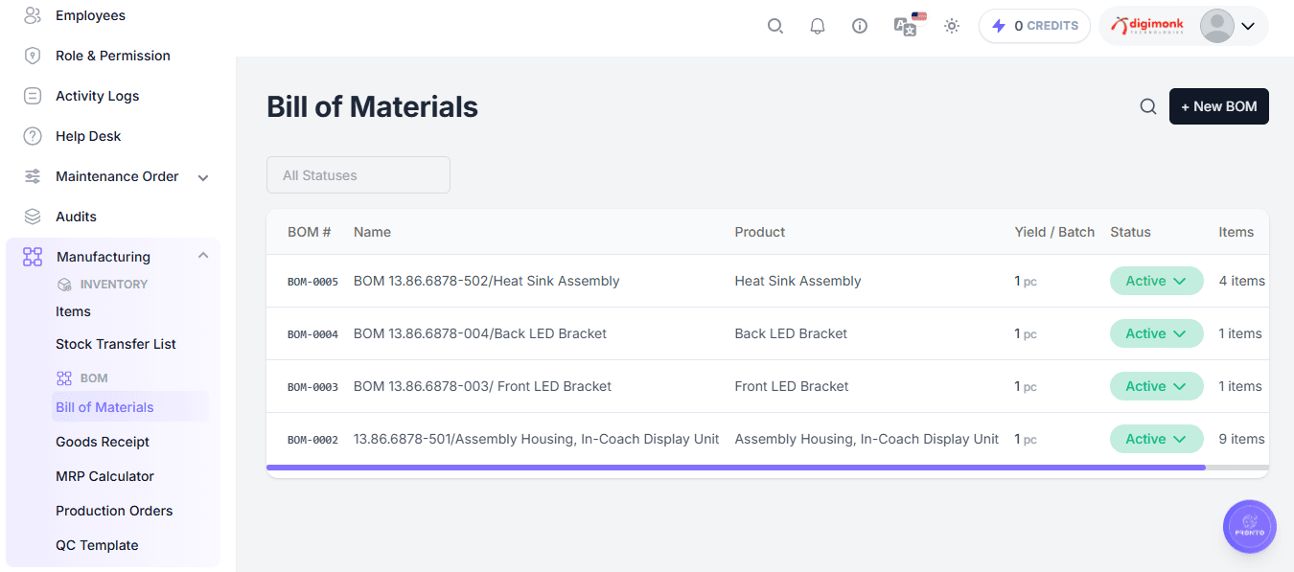
Task: Open Help Desk menu item
Action: tap(88, 136)
